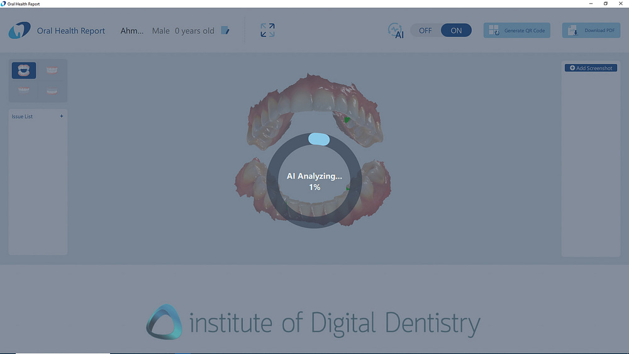Select the top-right teeth view thumbnail

click(52, 70)
